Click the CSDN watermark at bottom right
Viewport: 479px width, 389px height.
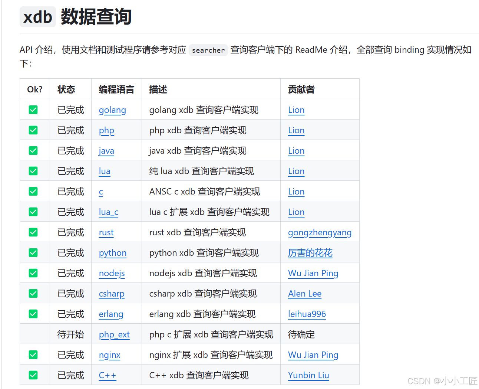442,381
